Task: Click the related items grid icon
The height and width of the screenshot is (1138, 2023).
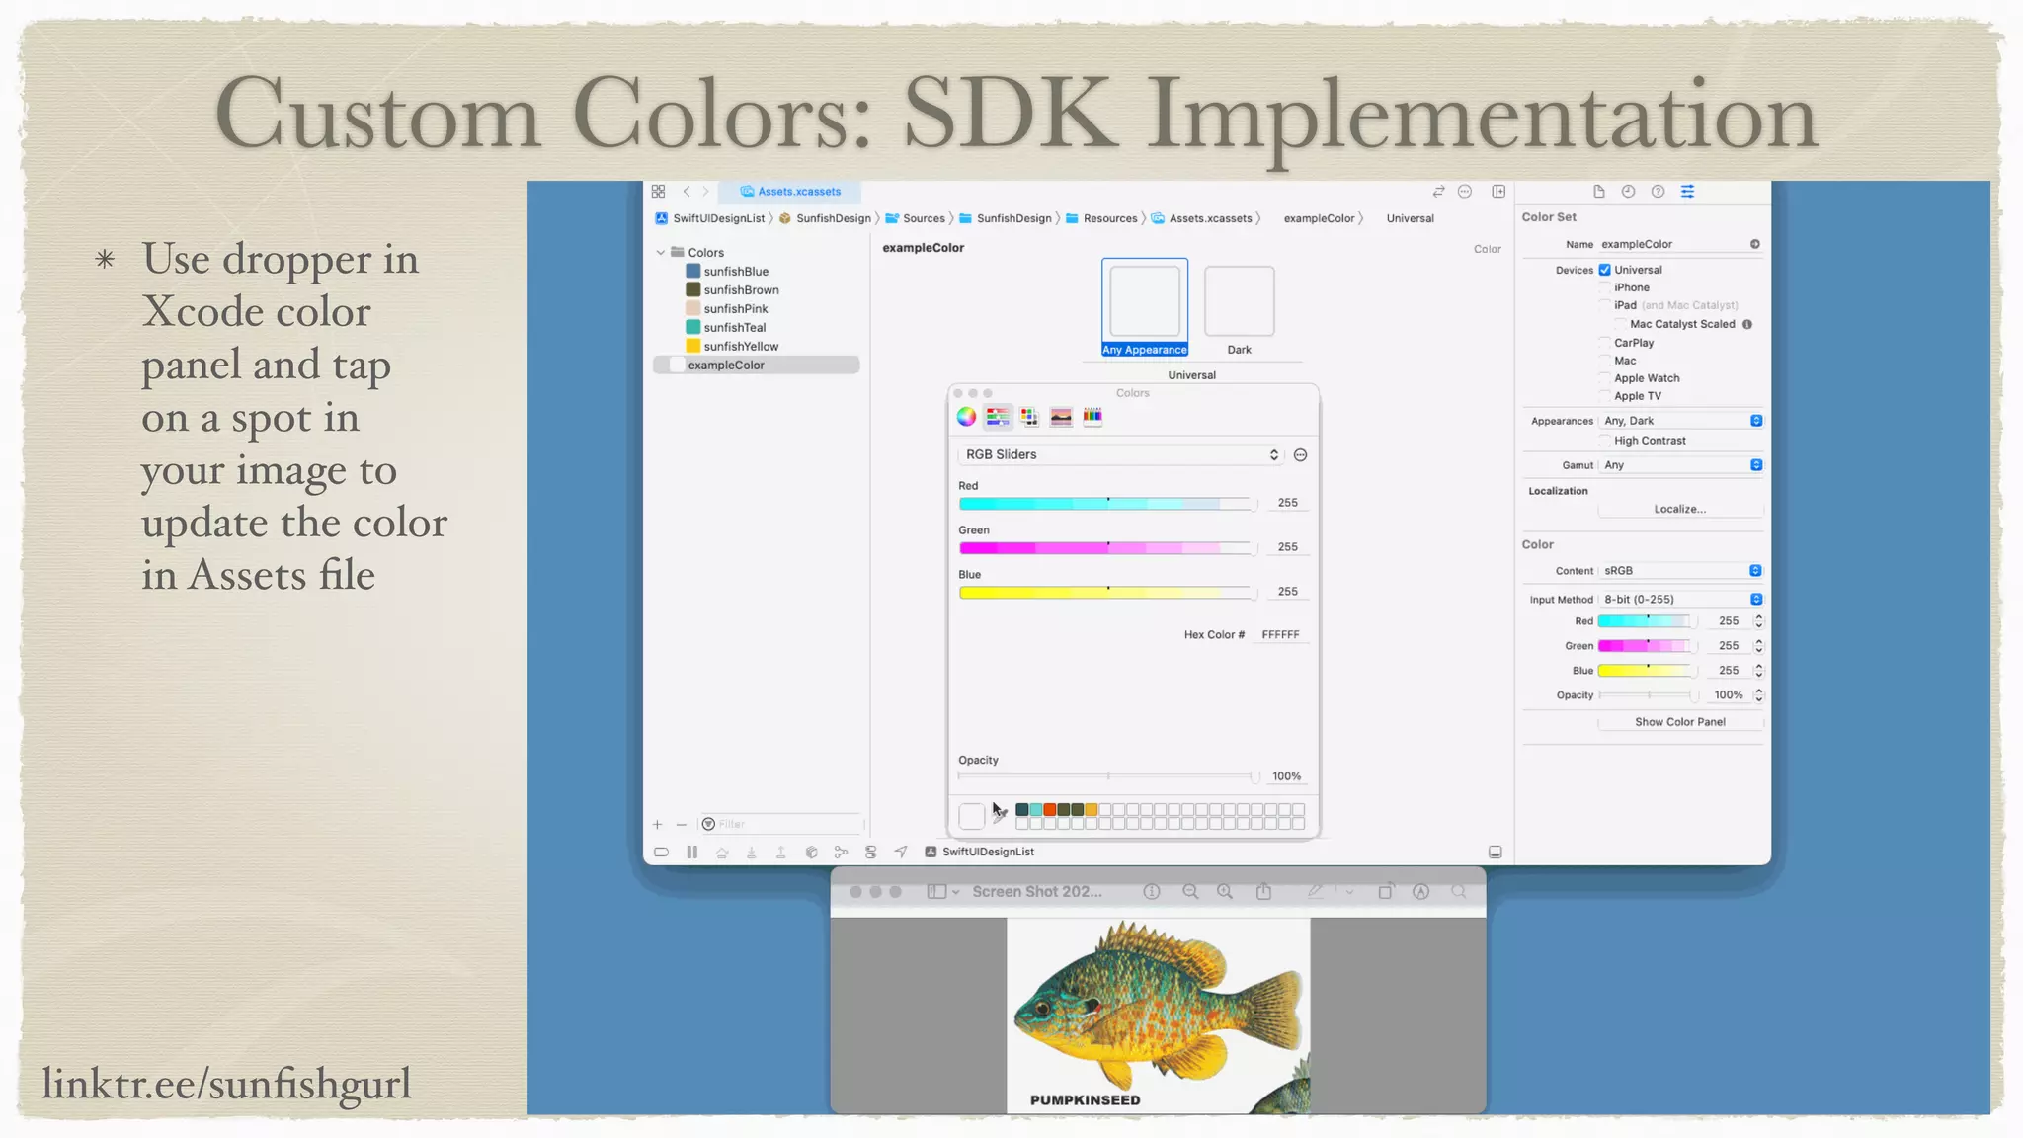Action: [x=658, y=192]
